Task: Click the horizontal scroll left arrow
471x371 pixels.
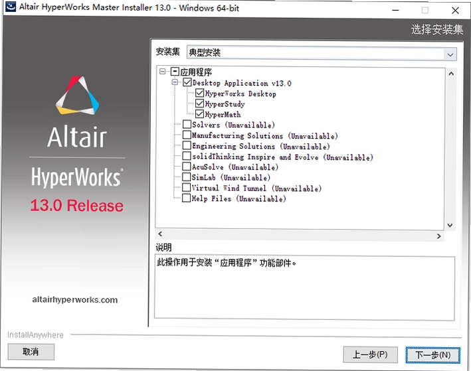Action: [x=160, y=234]
